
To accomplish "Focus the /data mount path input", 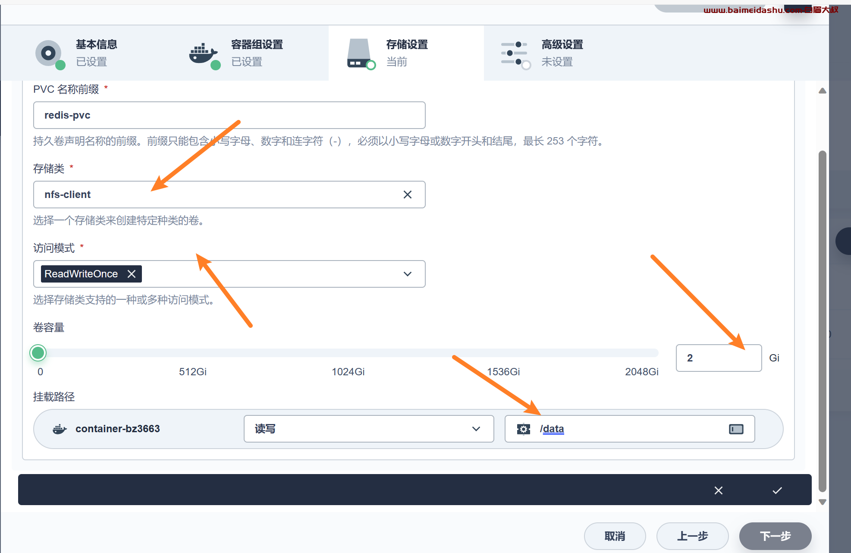I will click(x=630, y=429).
